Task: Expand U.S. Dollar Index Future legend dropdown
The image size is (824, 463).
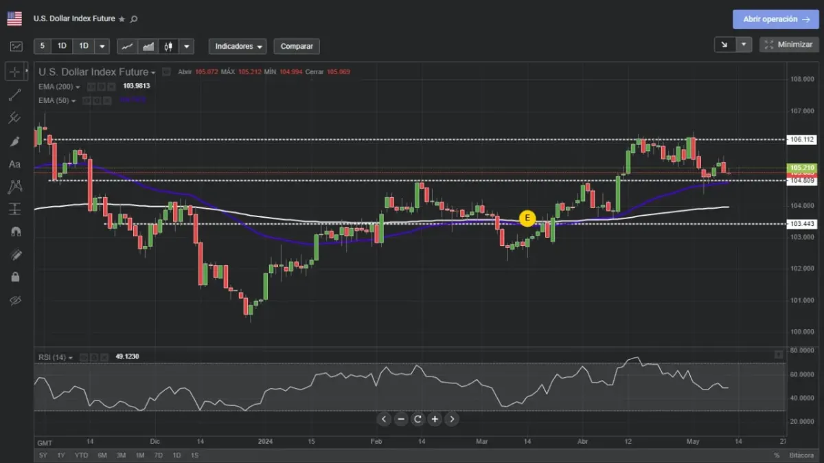Action: click(153, 73)
